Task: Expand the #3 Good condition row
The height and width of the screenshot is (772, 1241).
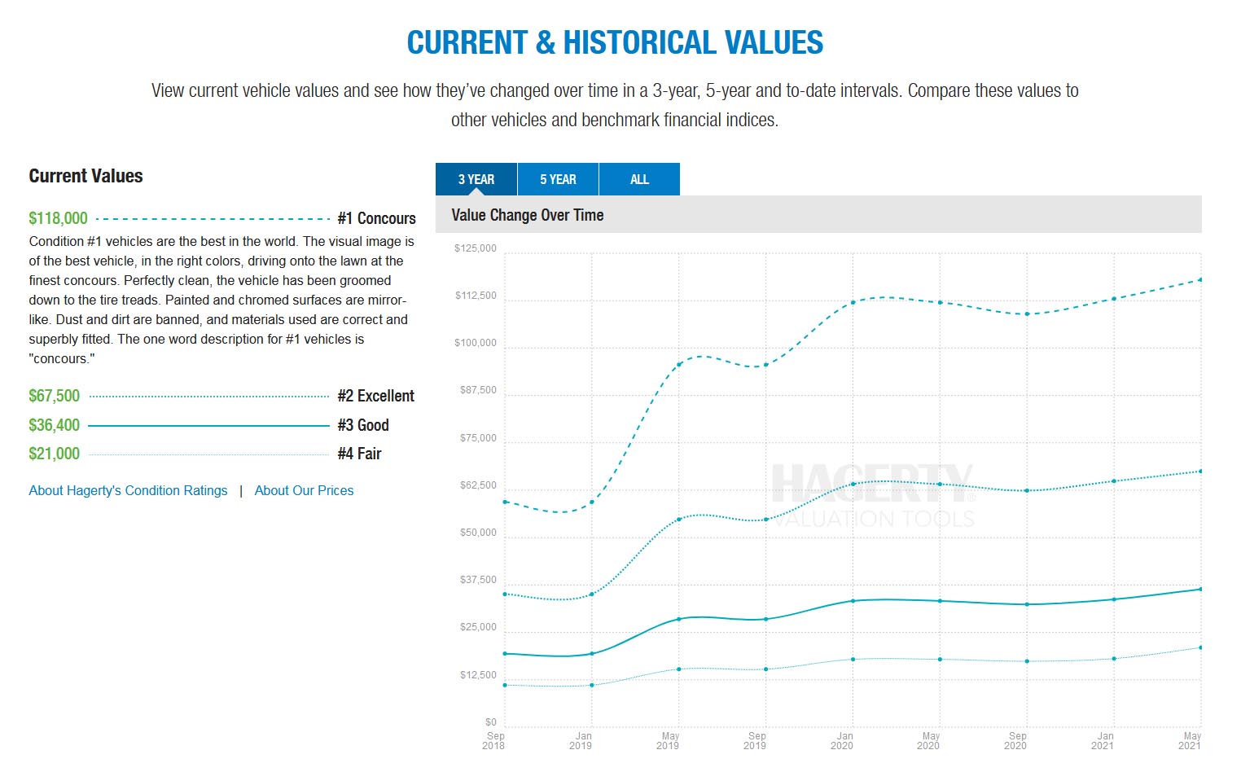Action: point(363,425)
